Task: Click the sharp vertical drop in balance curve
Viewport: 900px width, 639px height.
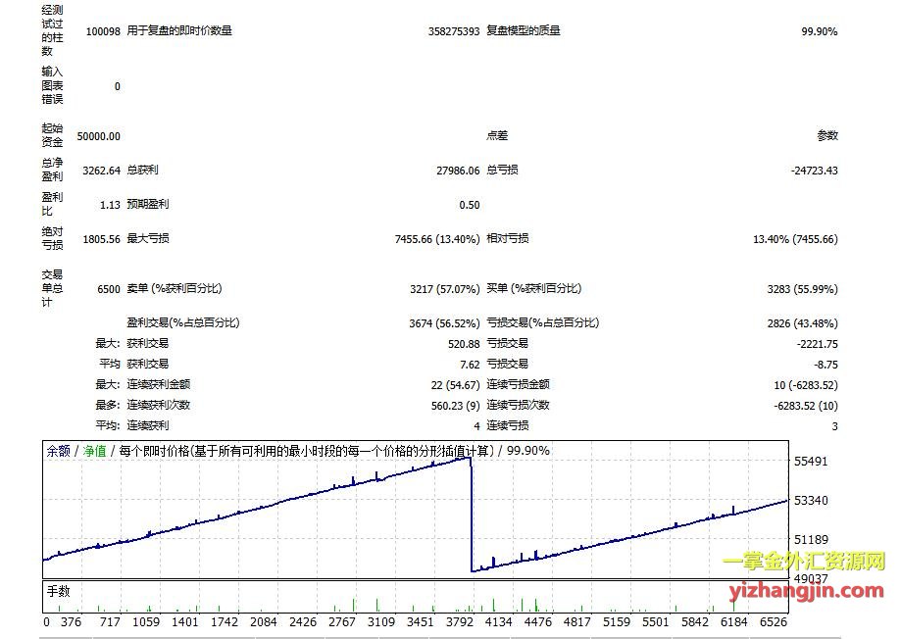Action: point(472,515)
